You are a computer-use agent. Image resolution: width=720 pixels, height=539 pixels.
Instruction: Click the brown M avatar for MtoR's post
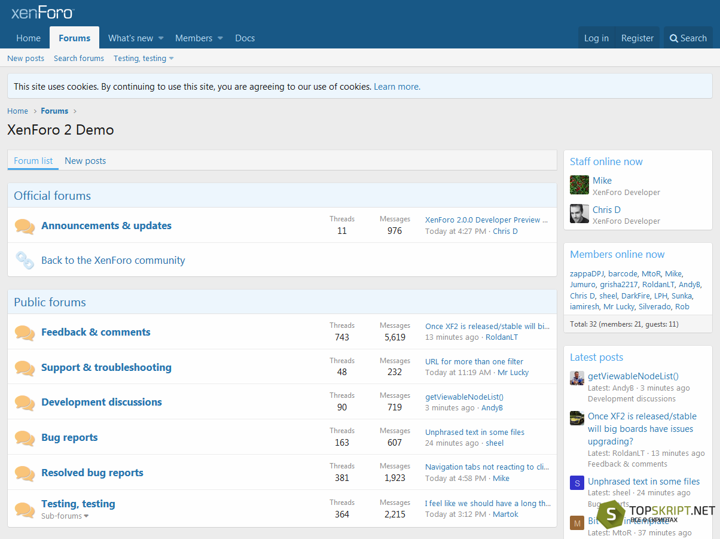tap(577, 523)
